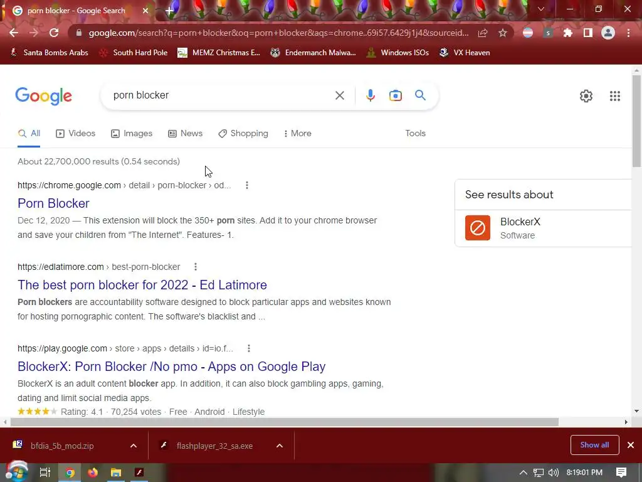Open Endermanch Malware bookmark
The image size is (642, 482).
[313, 53]
